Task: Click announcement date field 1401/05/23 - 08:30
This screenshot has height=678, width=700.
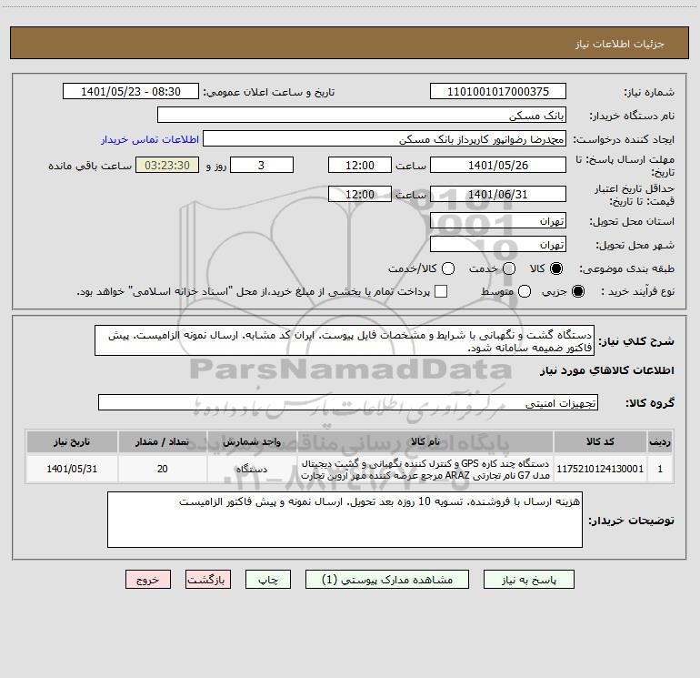Action: (131, 91)
